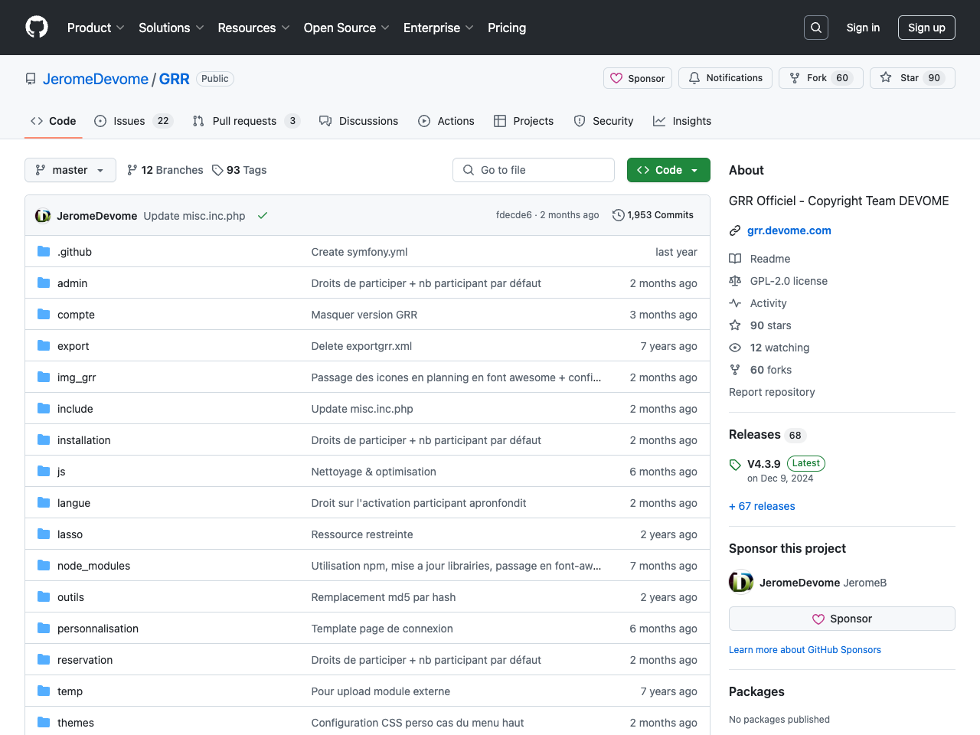This screenshot has width=980, height=735.
Task: Click the Readme book icon
Action: click(735, 259)
